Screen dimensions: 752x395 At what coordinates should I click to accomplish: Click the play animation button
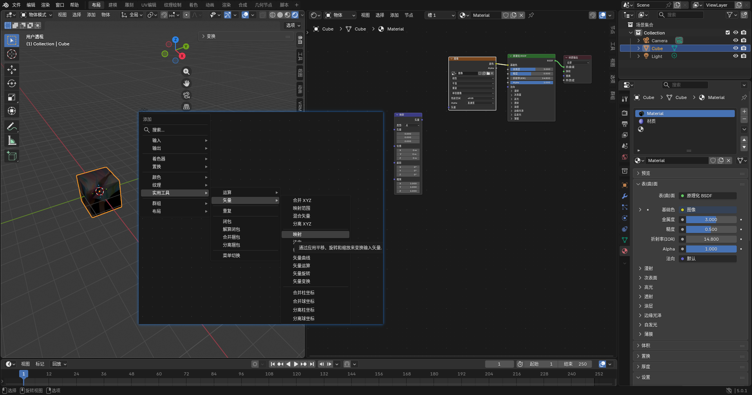(x=296, y=364)
